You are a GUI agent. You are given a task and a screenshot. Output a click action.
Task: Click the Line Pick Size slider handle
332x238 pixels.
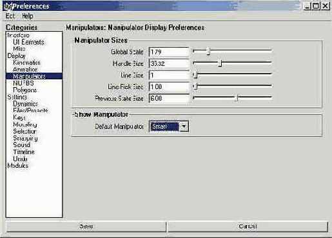pyautogui.click(x=195, y=86)
